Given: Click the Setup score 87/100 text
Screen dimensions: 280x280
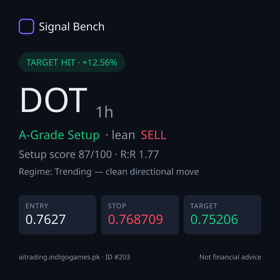Looking at the screenshot, I should pyautogui.click(x=65, y=155).
